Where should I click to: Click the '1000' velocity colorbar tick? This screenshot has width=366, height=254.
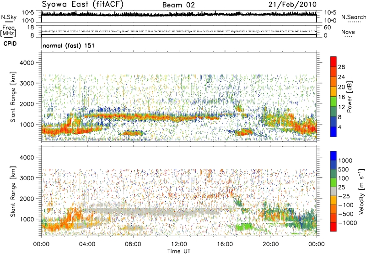tap(345, 160)
